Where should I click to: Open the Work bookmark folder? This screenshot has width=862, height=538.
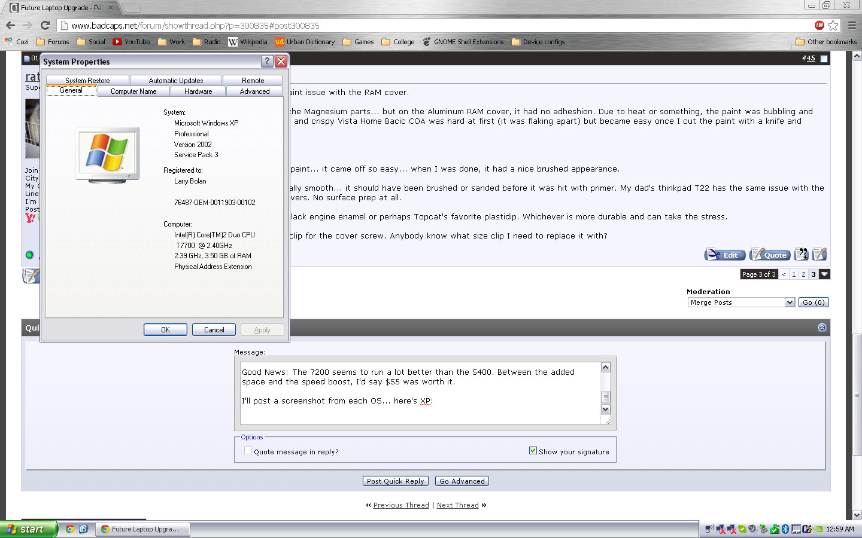click(x=171, y=42)
